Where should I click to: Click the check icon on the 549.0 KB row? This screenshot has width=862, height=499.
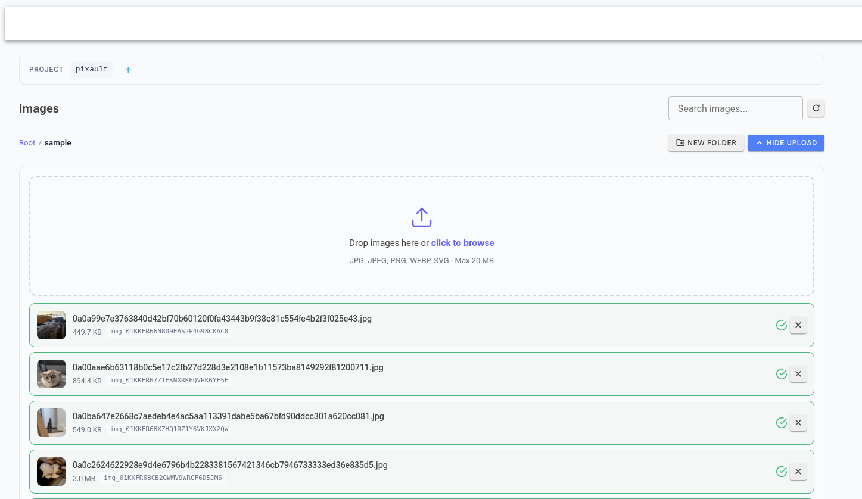781,423
